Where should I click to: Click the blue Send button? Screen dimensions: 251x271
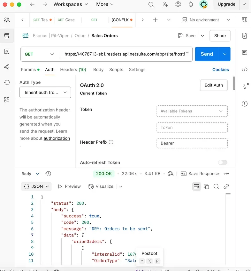tap(207, 54)
